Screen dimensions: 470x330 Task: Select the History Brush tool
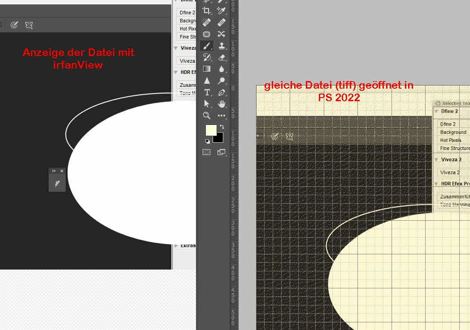(x=207, y=57)
